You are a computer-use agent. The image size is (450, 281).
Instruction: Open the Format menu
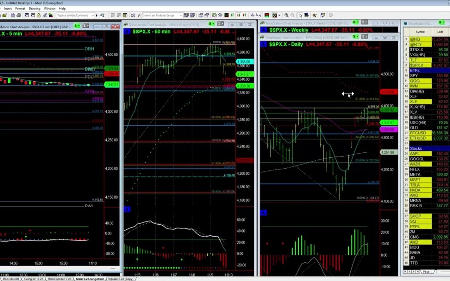tap(20, 9)
